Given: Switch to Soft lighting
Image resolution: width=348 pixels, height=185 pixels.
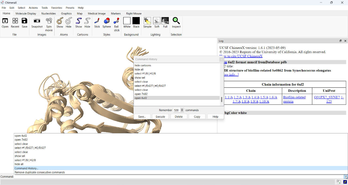Looking at the screenshot, I should tap(157, 21).
